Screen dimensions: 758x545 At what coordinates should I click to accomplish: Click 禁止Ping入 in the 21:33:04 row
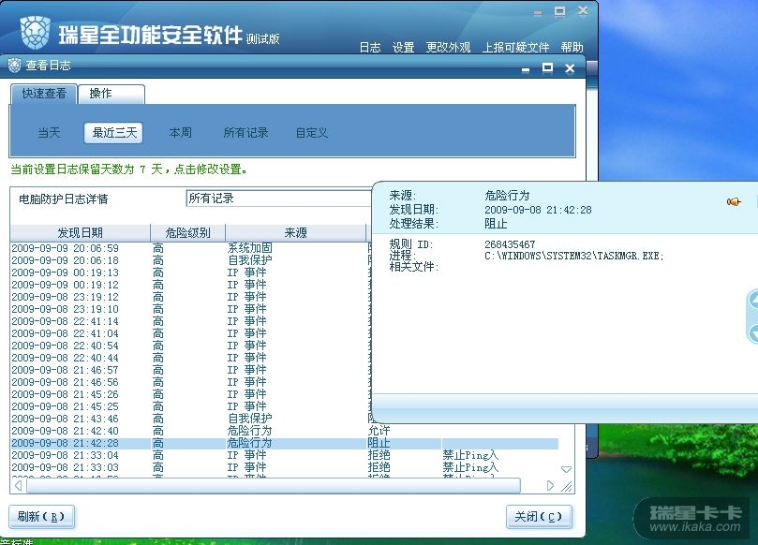click(x=469, y=455)
